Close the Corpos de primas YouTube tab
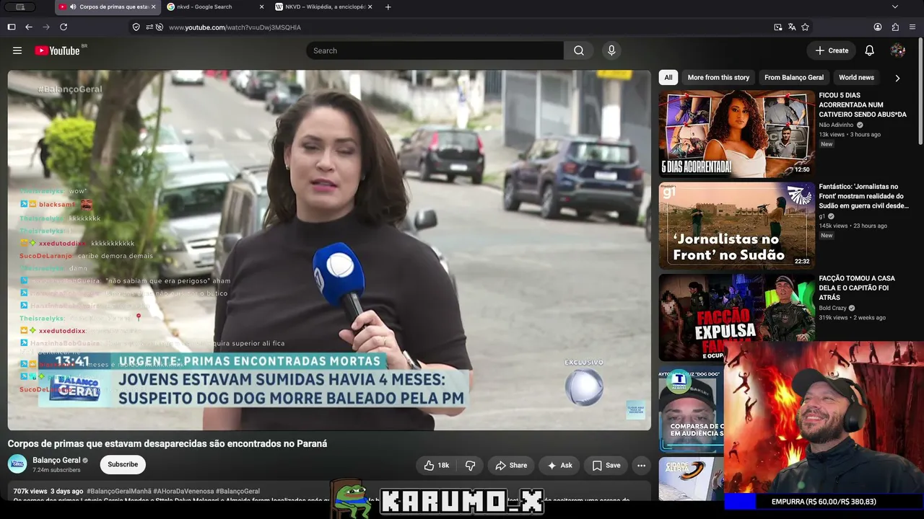This screenshot has width=924, height=519. tap(153, 7)
